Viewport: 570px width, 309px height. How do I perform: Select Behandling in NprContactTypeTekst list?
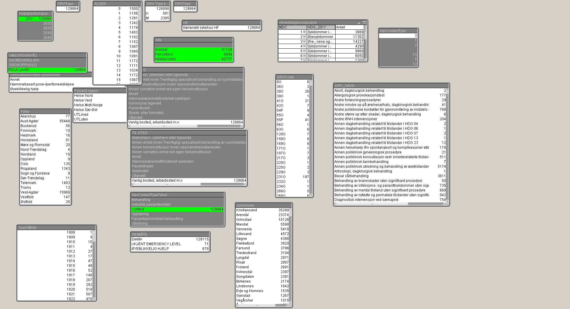pyautogui.click(x=177, y=200)
